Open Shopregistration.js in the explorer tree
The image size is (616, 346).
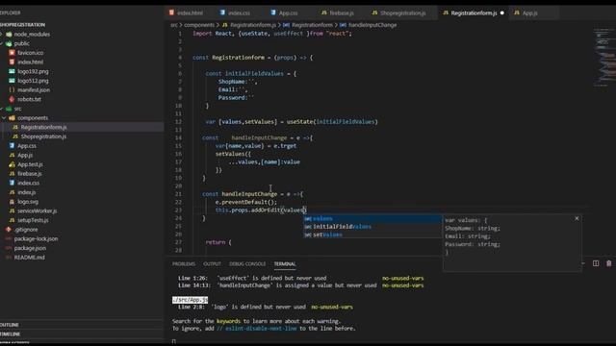(x=43, y=136)
